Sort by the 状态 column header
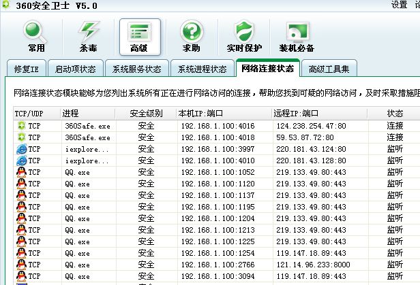Viewport: 420px width, 285px height. (x=395, y=114)
